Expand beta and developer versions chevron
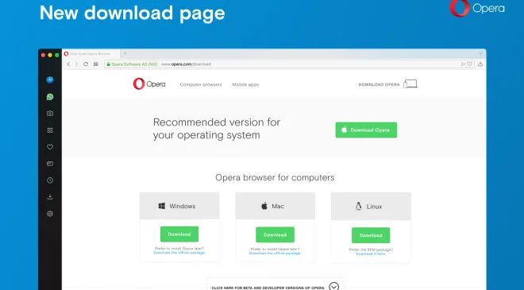This screenshot has height=290, width=524. (333, 287)
